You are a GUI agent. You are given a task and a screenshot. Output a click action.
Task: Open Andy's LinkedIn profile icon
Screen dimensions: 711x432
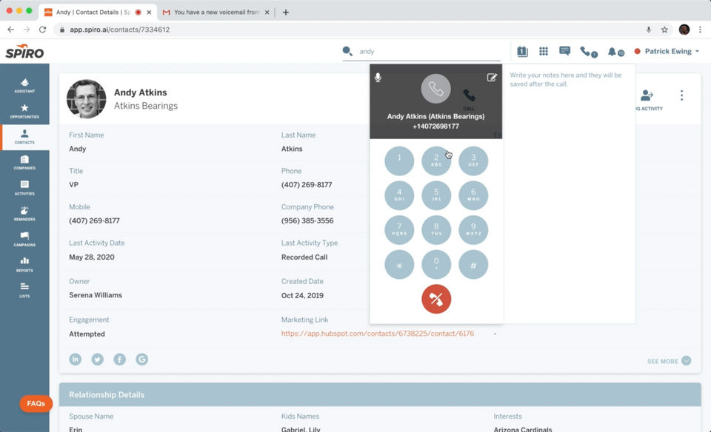76,359
